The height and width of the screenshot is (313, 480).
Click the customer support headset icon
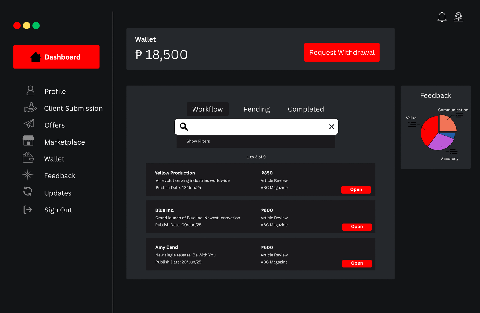click(x=458, y=17)
